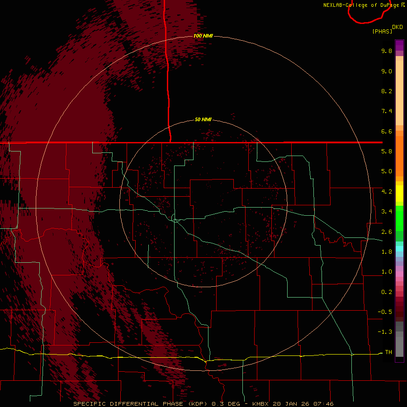The image size is (407, 407).
Task: Click the DKD product label
Action: click(398, 27)
